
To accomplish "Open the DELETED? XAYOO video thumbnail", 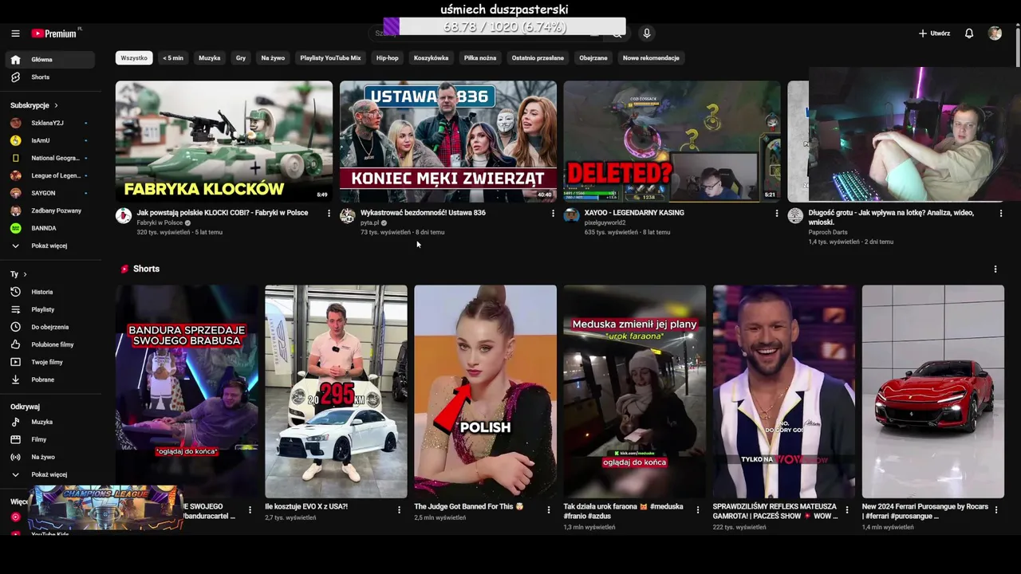I will click(x=672, y=141).
